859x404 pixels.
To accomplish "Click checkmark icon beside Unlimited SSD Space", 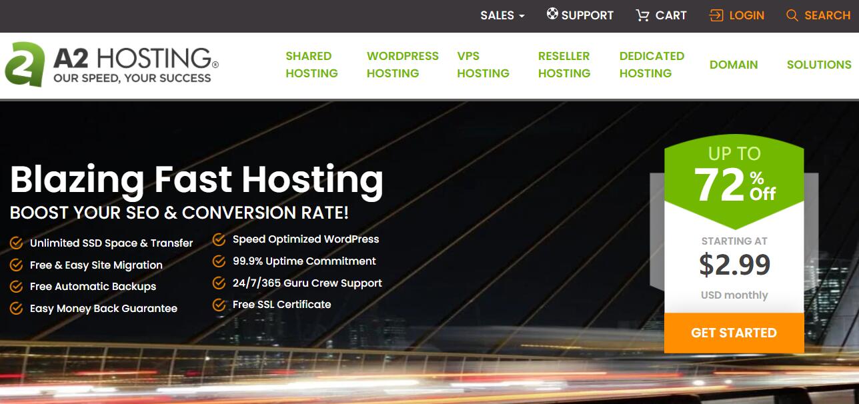I will coord(17,243).
